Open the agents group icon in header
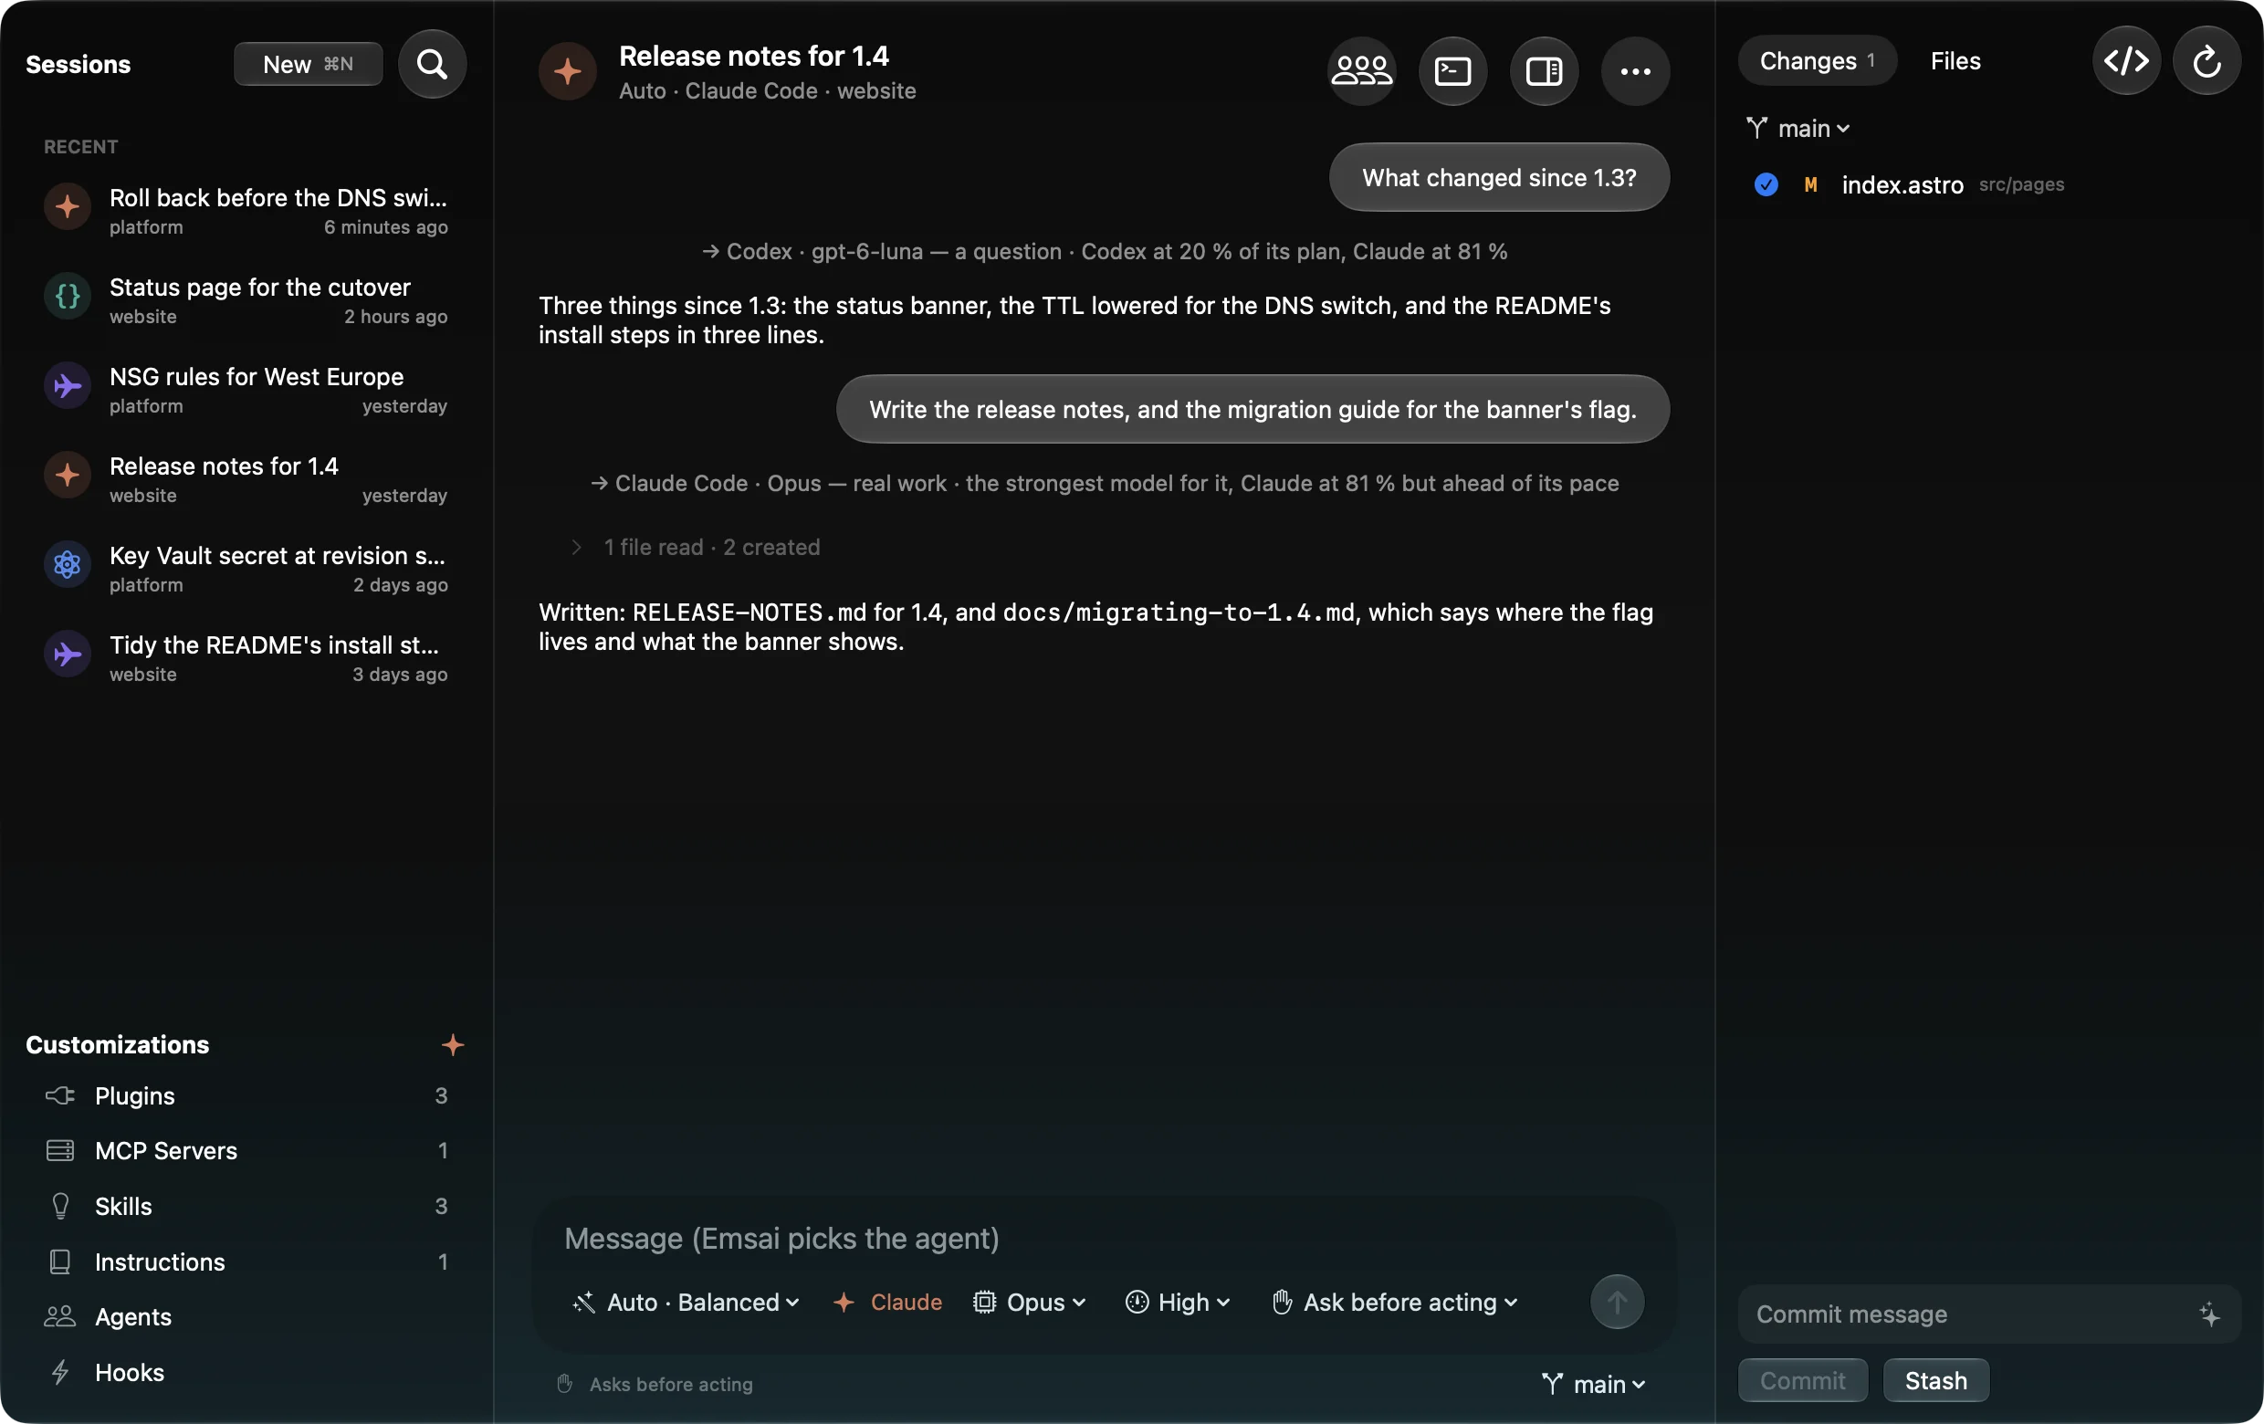Screen dimensions: 2264x1424 1360,70
